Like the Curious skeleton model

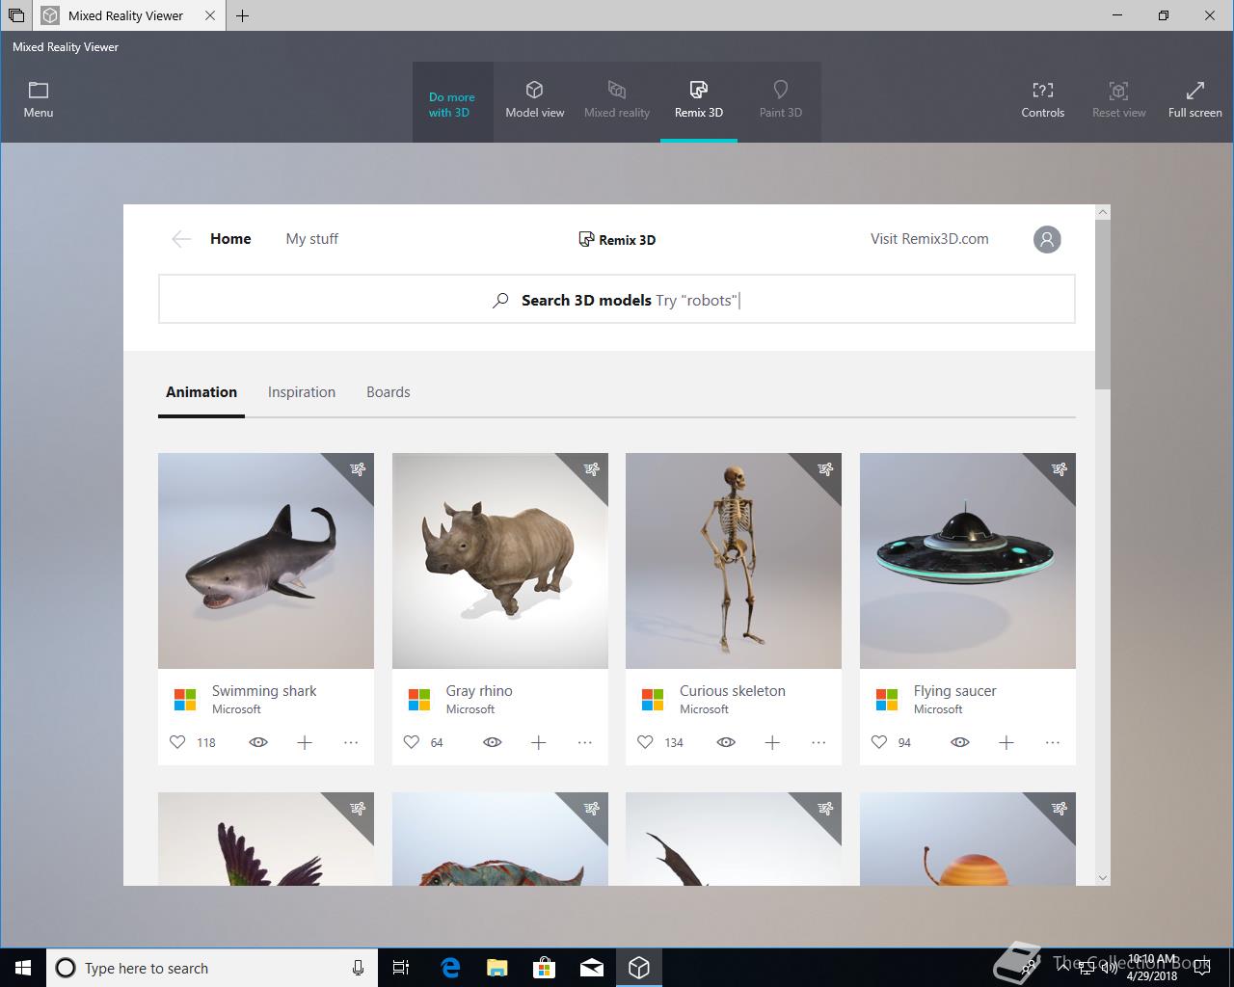pos(645,742)
